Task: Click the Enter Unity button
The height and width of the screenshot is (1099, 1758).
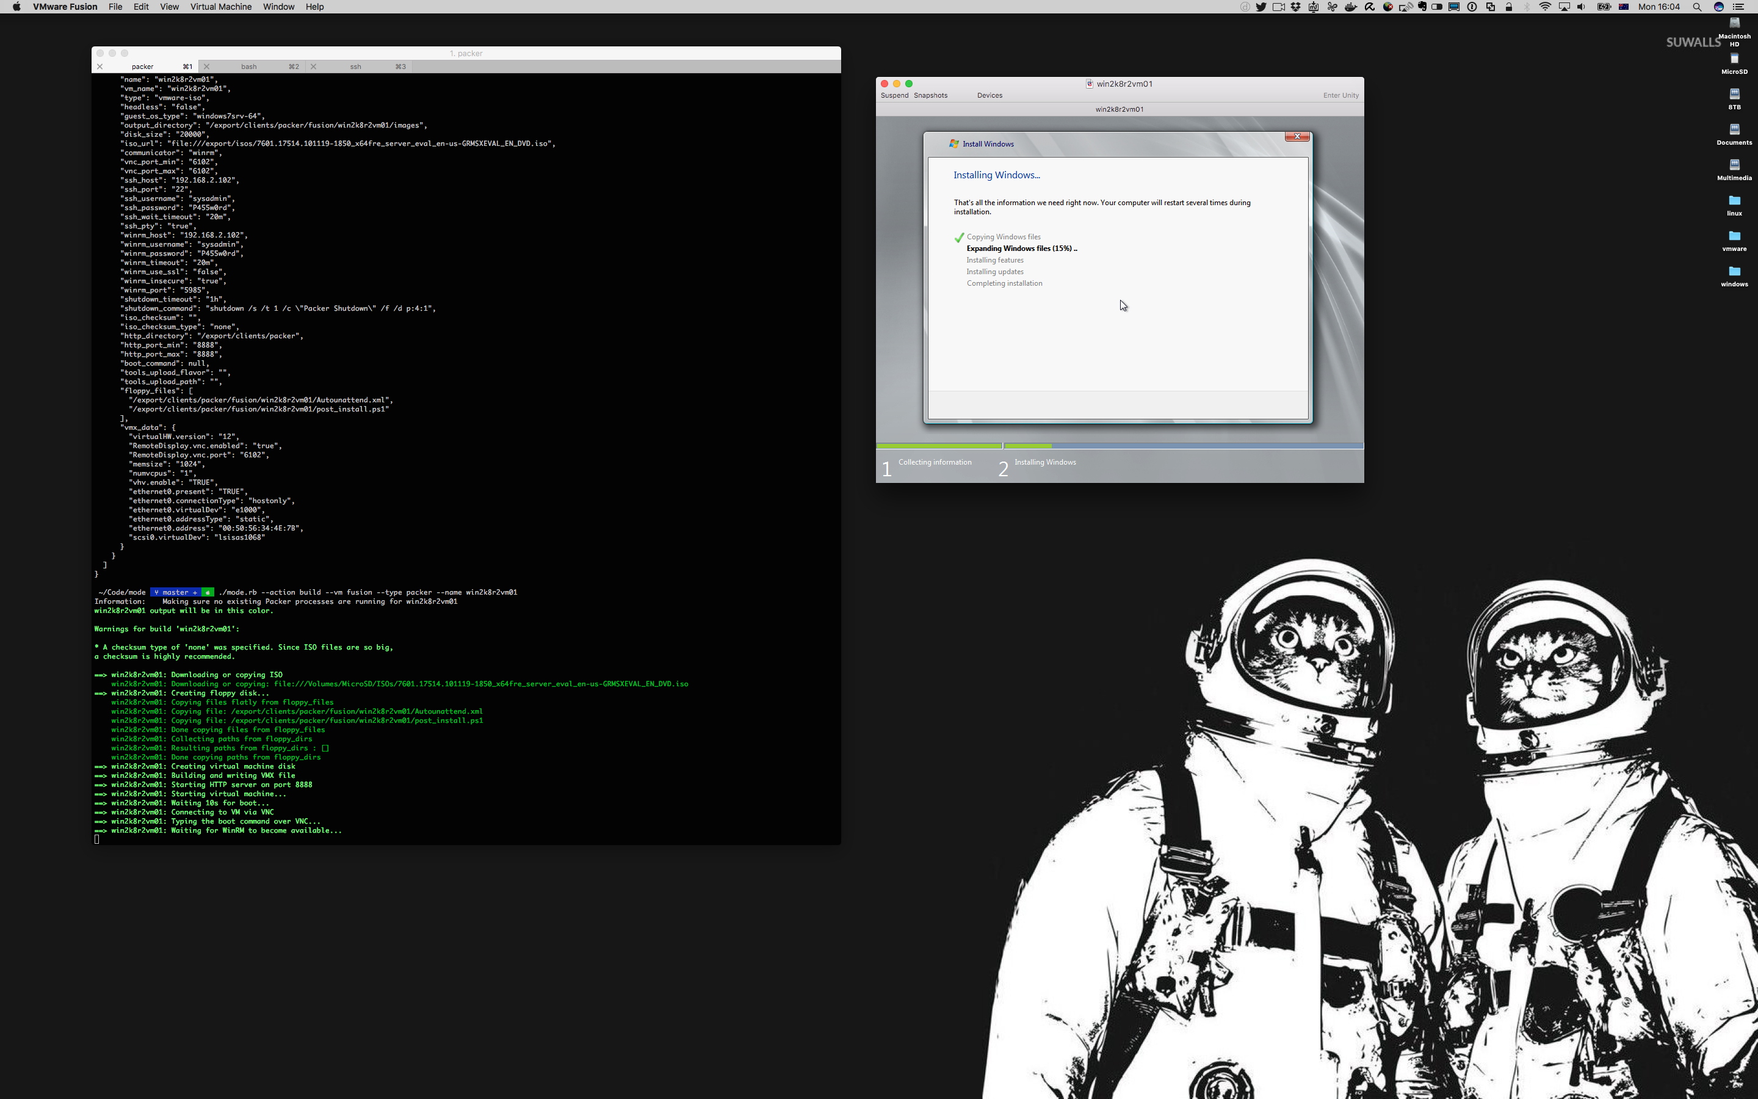Action: (x=1340, y=95)
